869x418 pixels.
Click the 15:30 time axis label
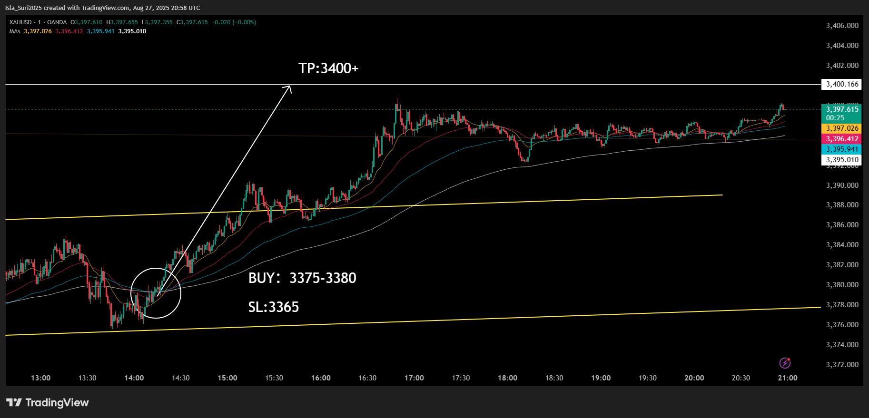tap(274, 378)
